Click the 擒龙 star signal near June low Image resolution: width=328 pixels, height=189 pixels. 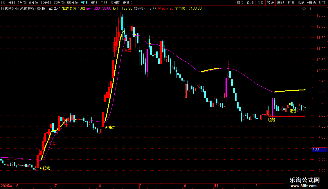click(x=45, y=168)
